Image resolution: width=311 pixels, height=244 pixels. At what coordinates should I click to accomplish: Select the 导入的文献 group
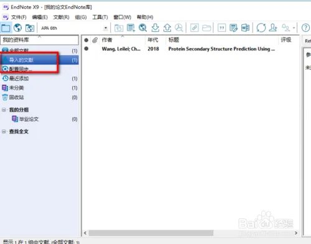tap(39, 60)
